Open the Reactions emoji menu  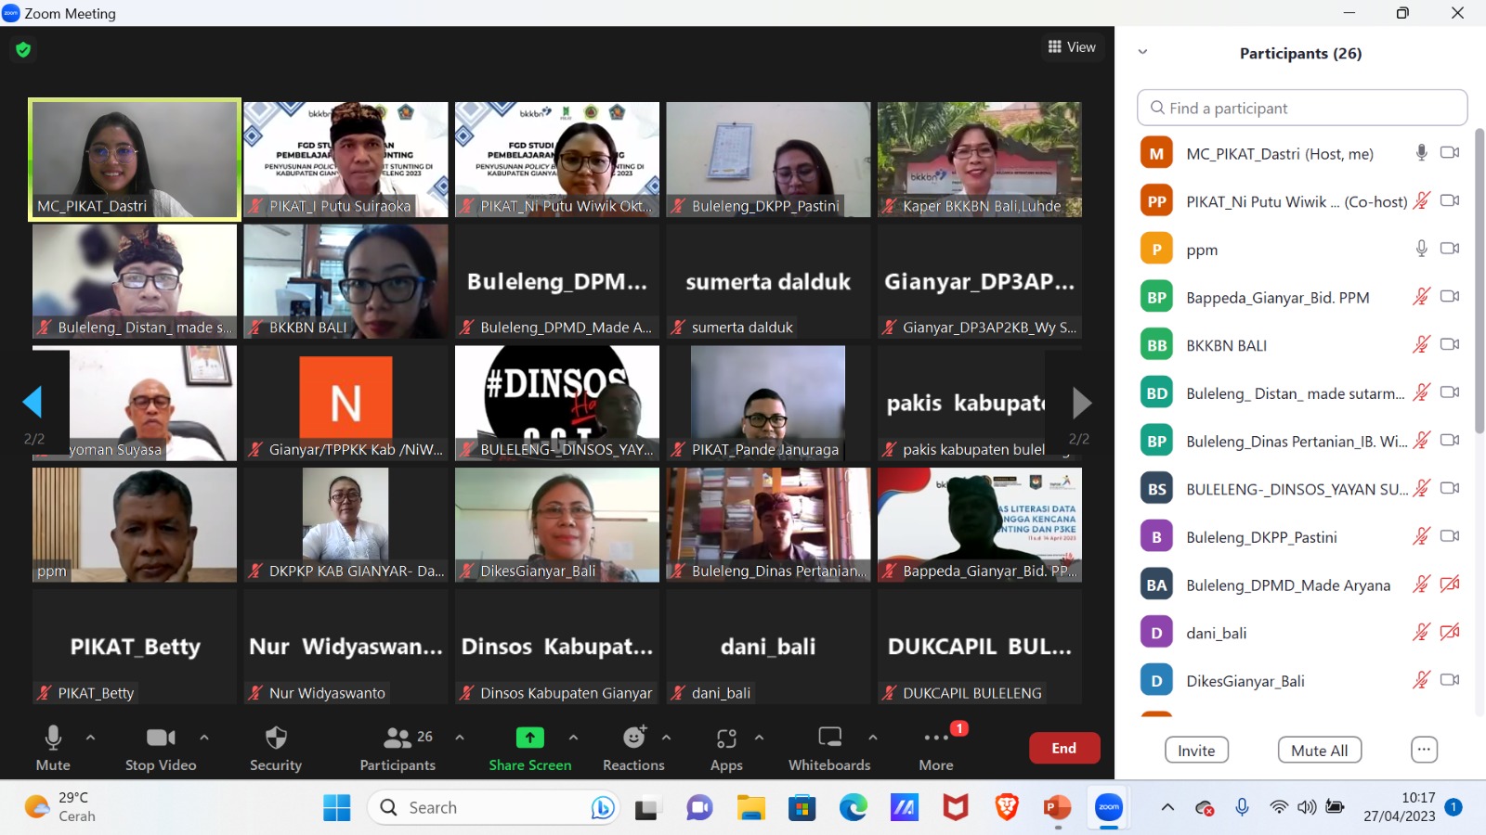634,739
